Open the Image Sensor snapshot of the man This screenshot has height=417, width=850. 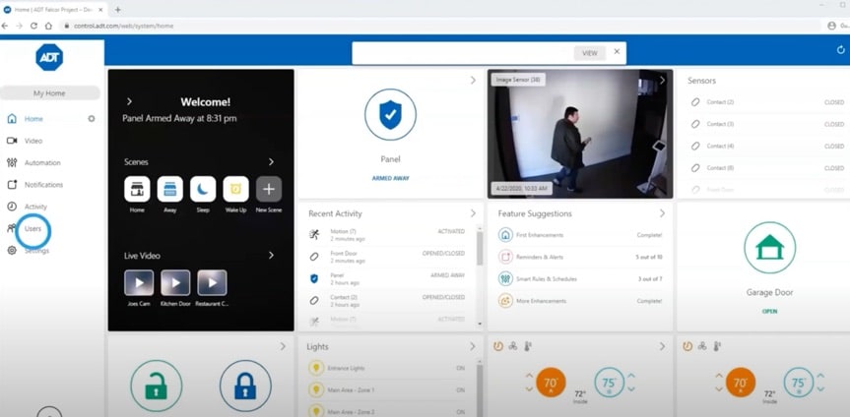pyautogui.click(x=580, y=134)
